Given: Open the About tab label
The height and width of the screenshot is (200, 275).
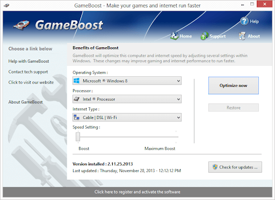Looking at the screenshot, I should (254, 36).
